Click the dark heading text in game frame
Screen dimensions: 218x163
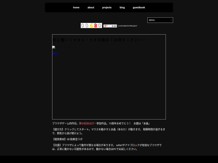point(99,40)
